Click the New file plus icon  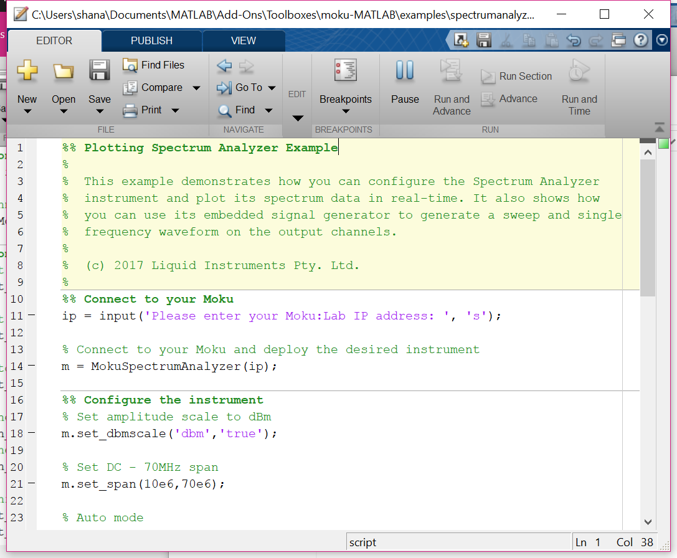(27, 70)
